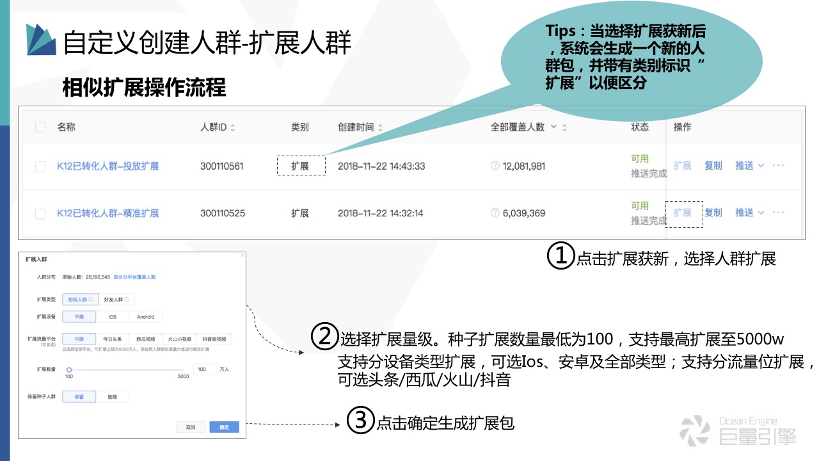Click audience ID 300110561
This screenshot has width=819, height=461.
(222, 166)
